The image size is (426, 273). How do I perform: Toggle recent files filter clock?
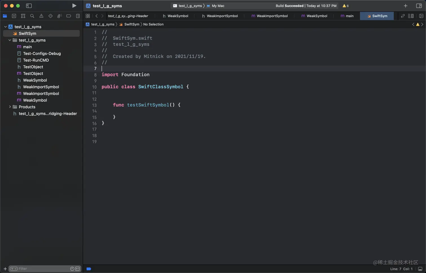[72, 269]
